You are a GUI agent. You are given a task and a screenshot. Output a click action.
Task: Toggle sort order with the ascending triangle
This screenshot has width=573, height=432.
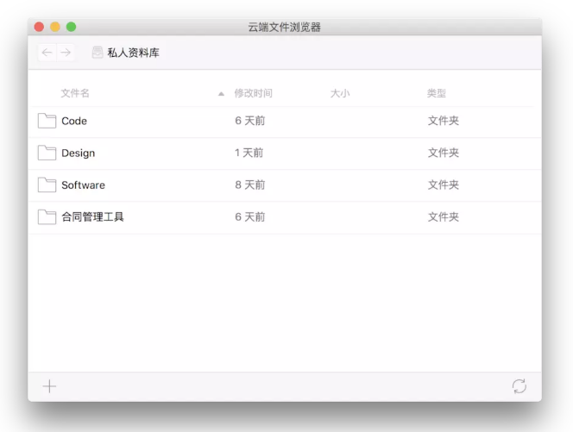pyautogui.click(x=221, y=94)
